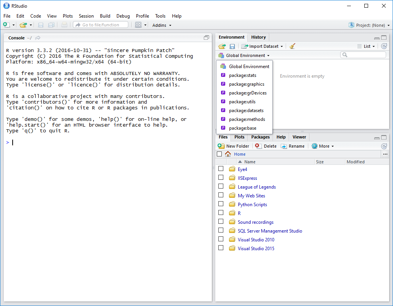Click Refresh icon in Files pane

(x=384, y=146)
